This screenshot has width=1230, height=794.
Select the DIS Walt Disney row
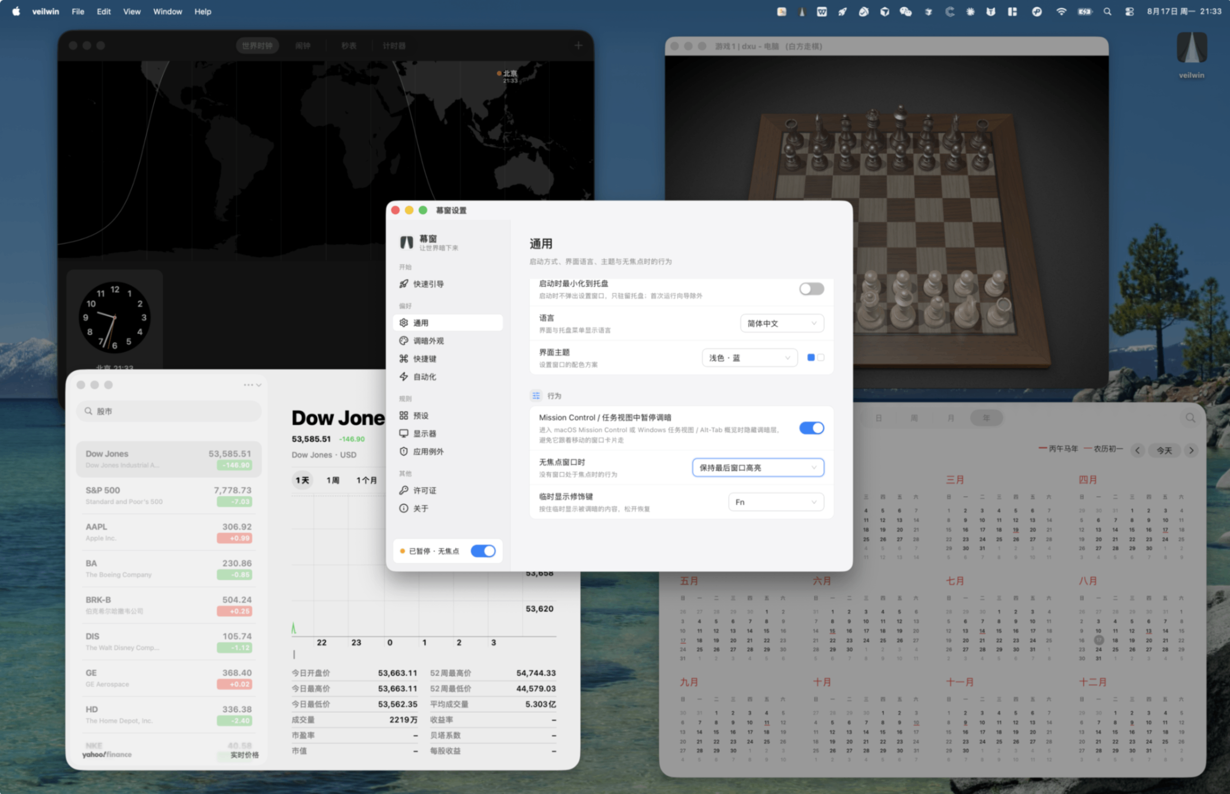[x=169, y=642]
